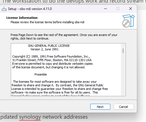Click the "Everyone is permitted to copy" line
The height and width of the screenshot is (122, 146).
52,64
